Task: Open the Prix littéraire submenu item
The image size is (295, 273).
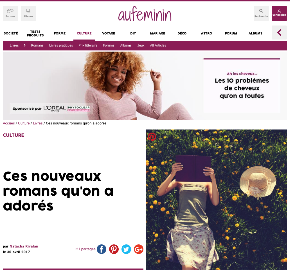Action: [x=88, y=45]
